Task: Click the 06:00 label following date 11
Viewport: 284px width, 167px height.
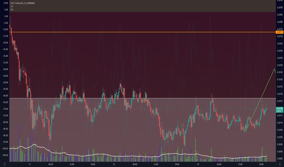Action: click(51, 164)
